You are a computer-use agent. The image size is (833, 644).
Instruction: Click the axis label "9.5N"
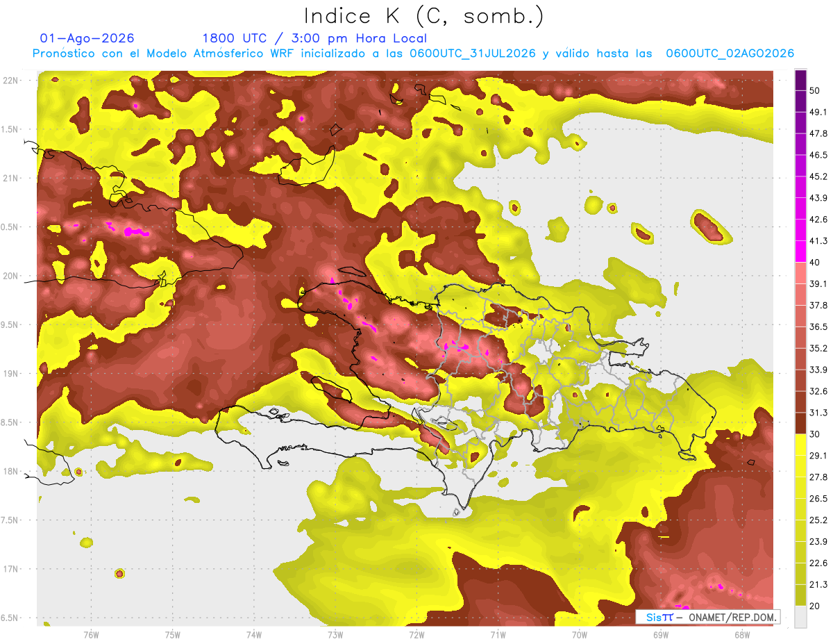[x=10, y=325]
